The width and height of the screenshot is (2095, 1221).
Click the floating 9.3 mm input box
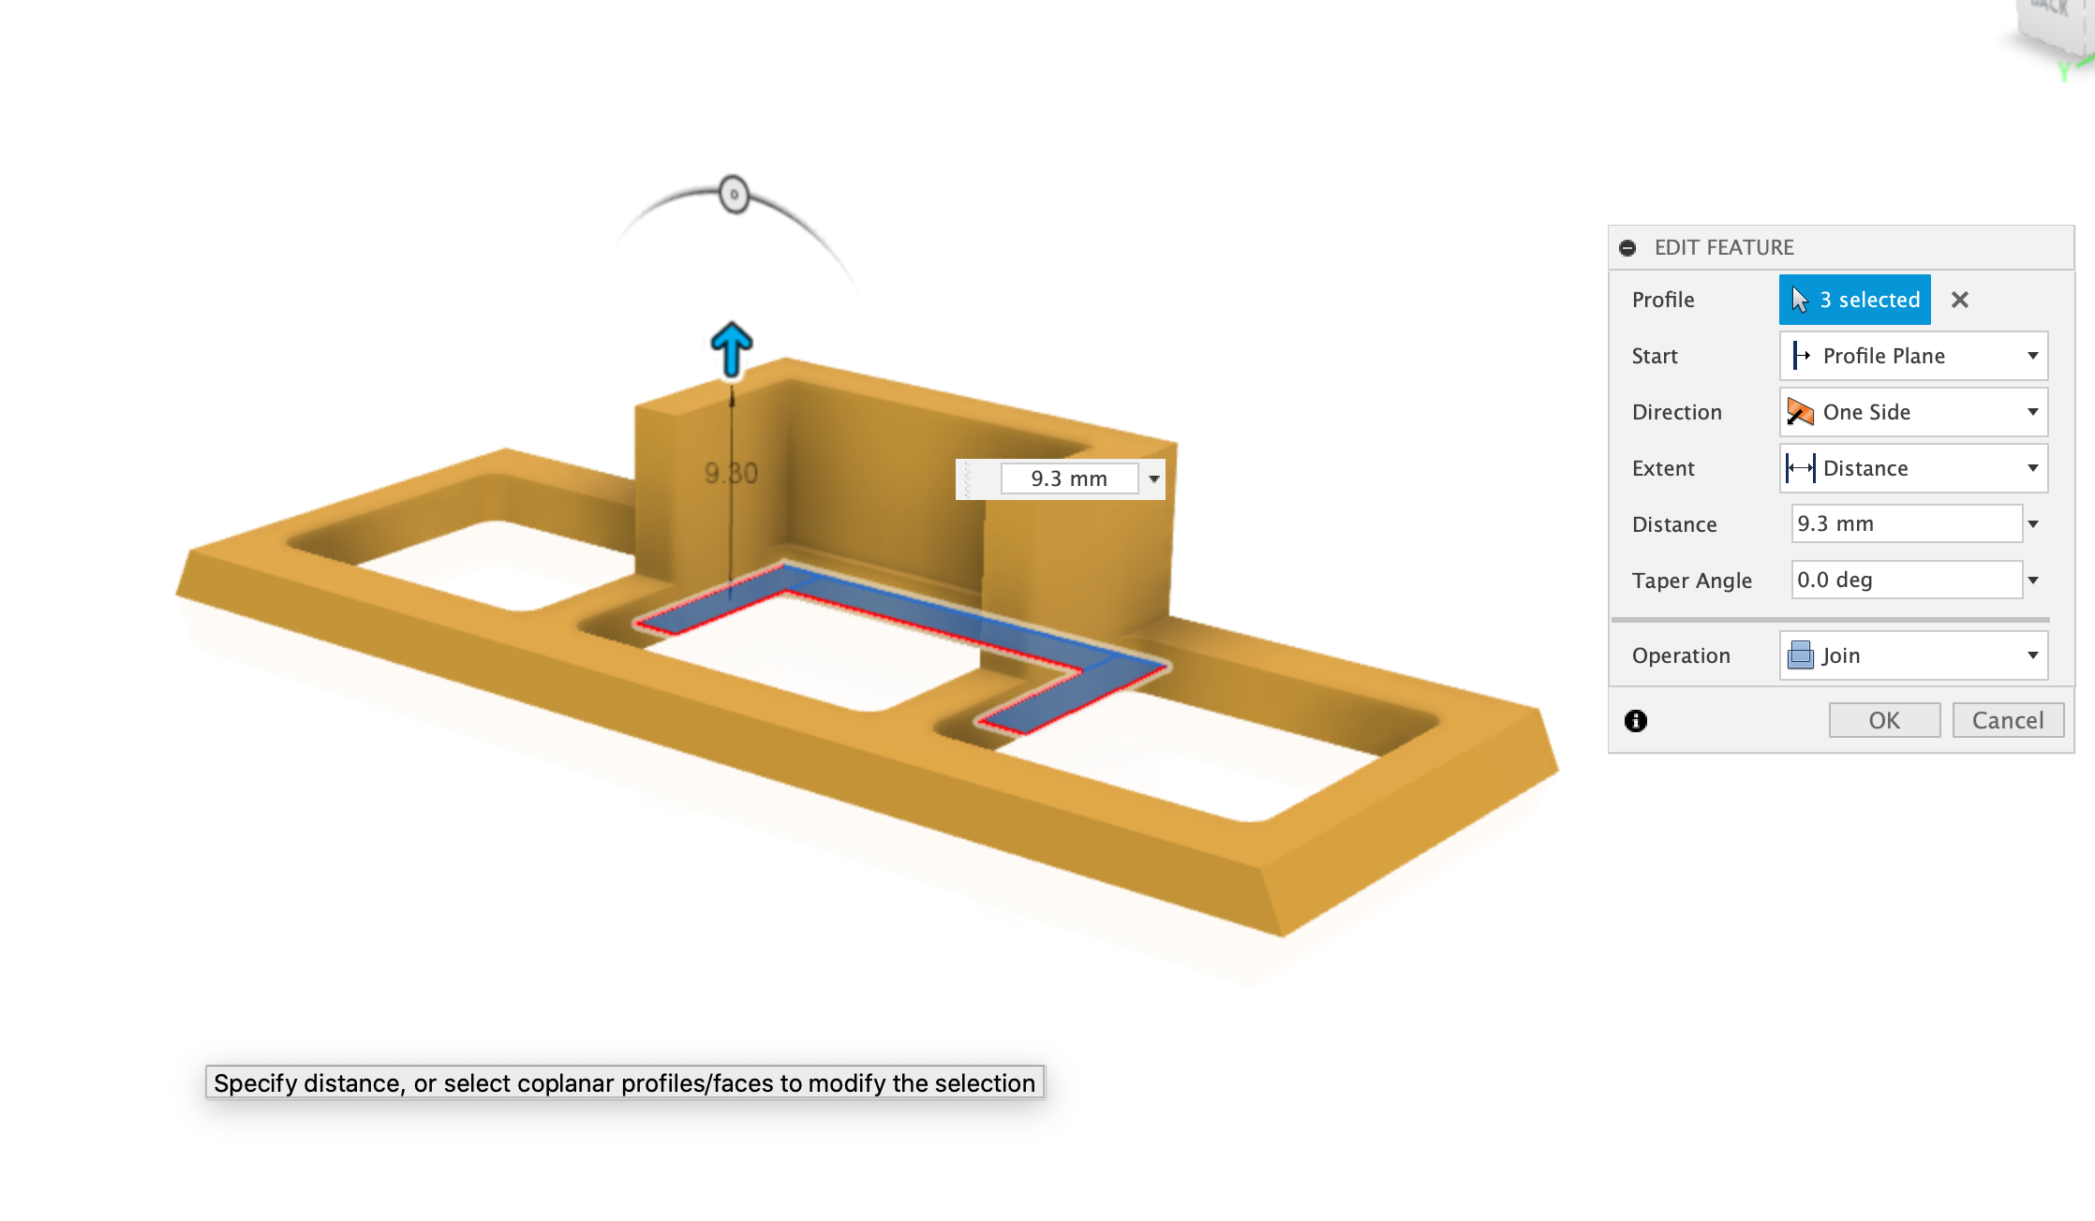[x=1069, y=478]
